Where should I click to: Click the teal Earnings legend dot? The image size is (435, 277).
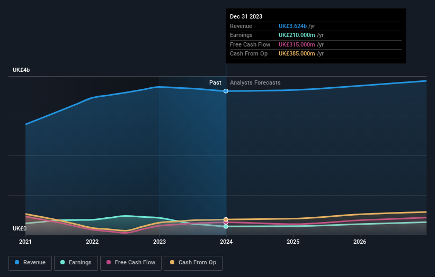tap(63, 262)
